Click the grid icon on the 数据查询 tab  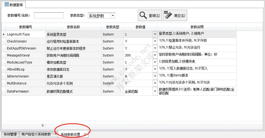[6, 5]
